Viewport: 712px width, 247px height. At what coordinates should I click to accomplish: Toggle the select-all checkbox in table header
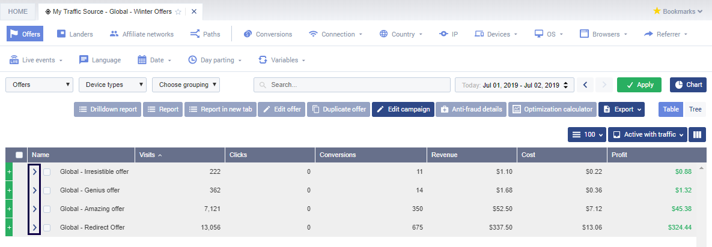[19, 155]
